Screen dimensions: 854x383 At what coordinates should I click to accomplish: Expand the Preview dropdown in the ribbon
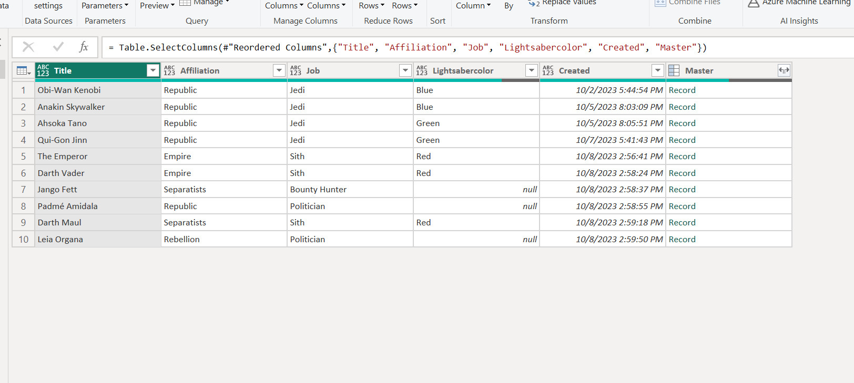157,5
